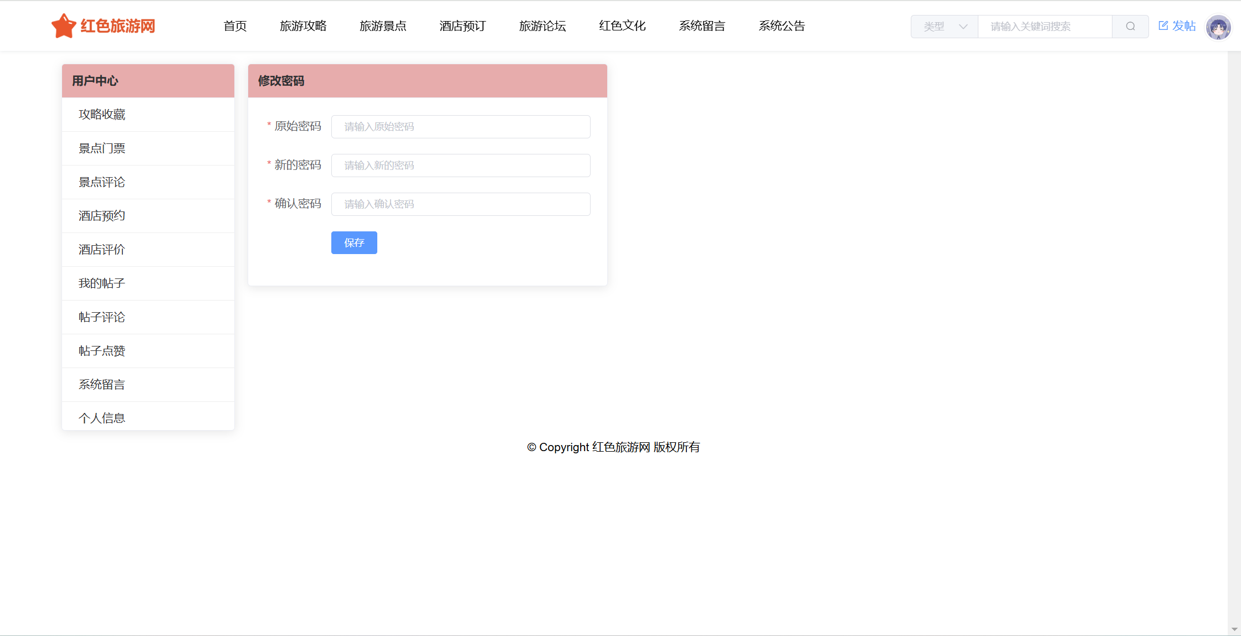
Task: Click the dropdown chevron arrow next to 类型
Action: (963, 26)
